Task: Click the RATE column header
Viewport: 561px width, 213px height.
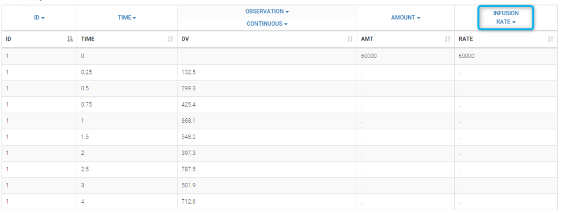Action: [x=506, y=39]
